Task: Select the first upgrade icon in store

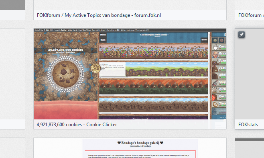Action: pyautogui.click(x=215, y=40)
